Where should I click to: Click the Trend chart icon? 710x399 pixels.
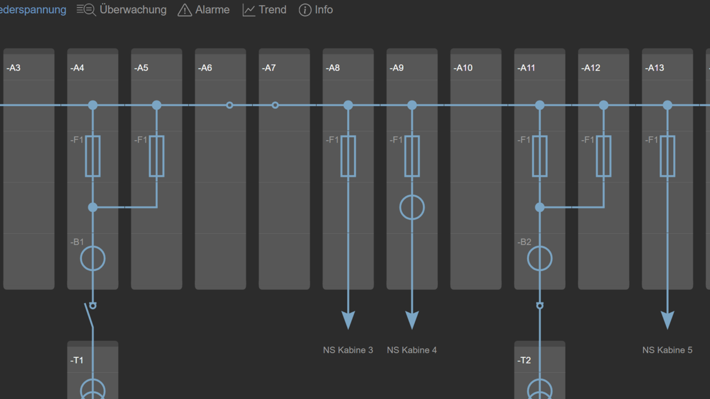[249, 10]
